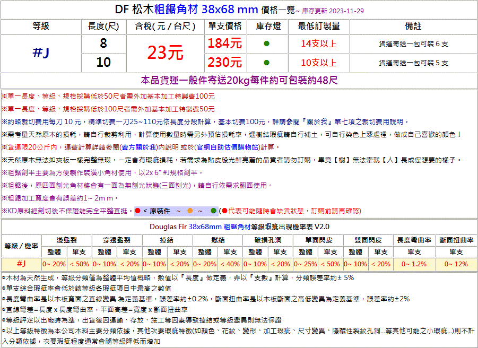Screen dimensions: 478x348
Task: Click the 230元 single-piece price
Action: 225,63
